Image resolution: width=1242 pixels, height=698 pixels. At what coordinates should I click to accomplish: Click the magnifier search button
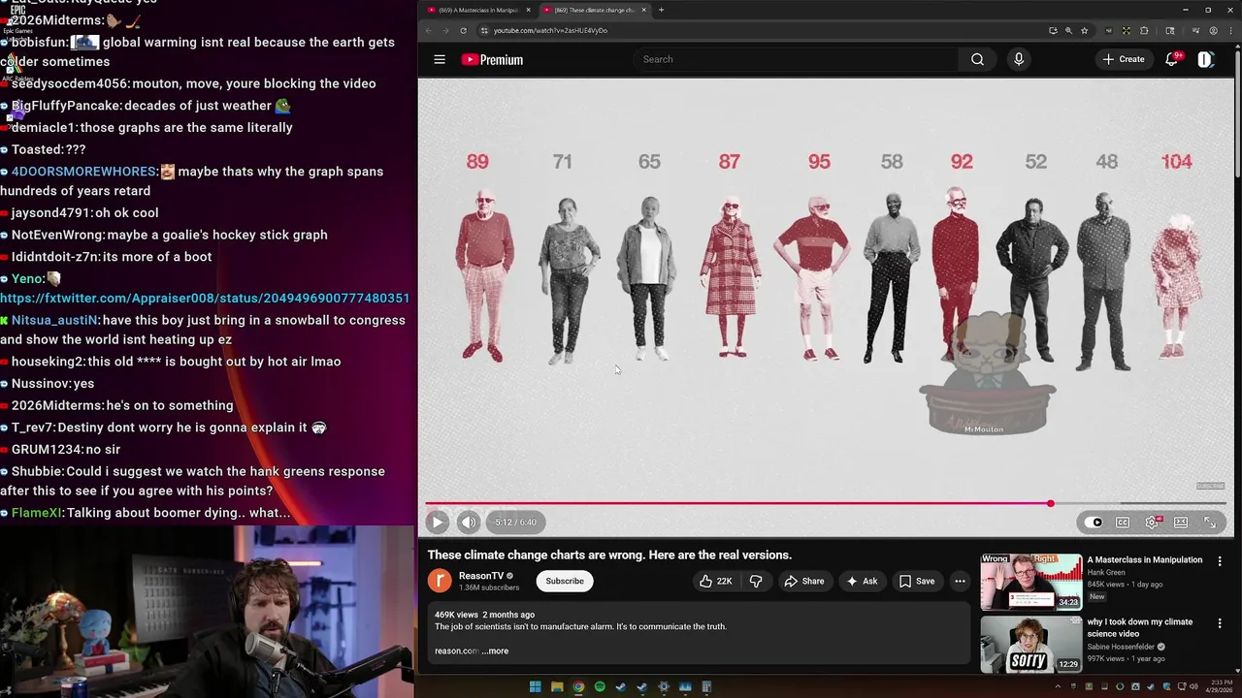[977, 59]
